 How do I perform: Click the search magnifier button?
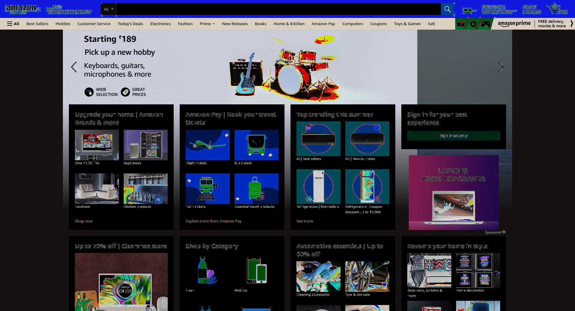(x=447, y=9)
